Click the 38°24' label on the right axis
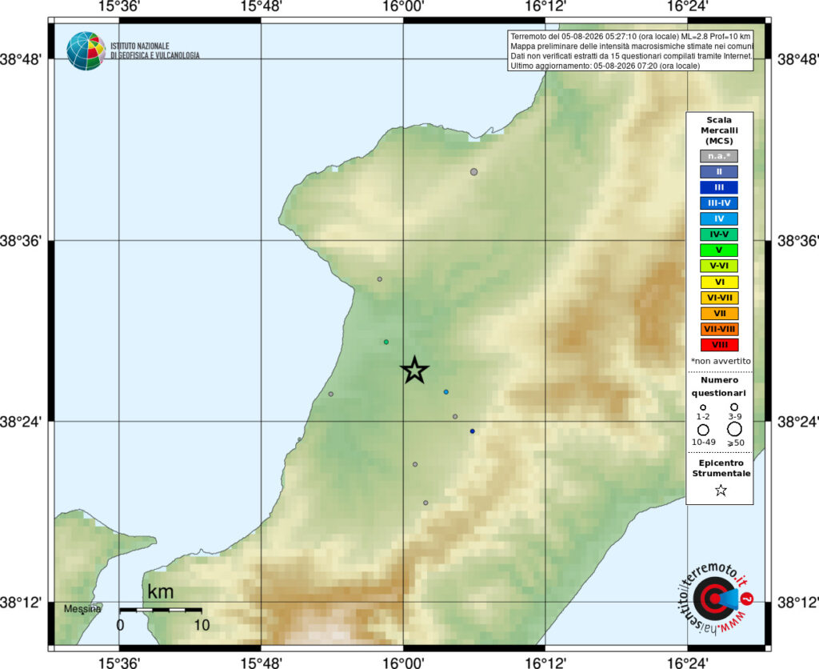 (798, 422)
